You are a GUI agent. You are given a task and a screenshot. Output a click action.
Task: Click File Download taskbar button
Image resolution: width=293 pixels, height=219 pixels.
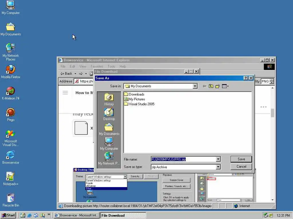(x=123, y=216)
